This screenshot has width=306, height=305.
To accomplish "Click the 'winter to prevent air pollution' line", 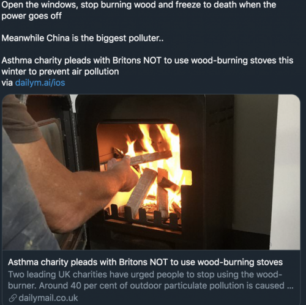I will [60, 72].
